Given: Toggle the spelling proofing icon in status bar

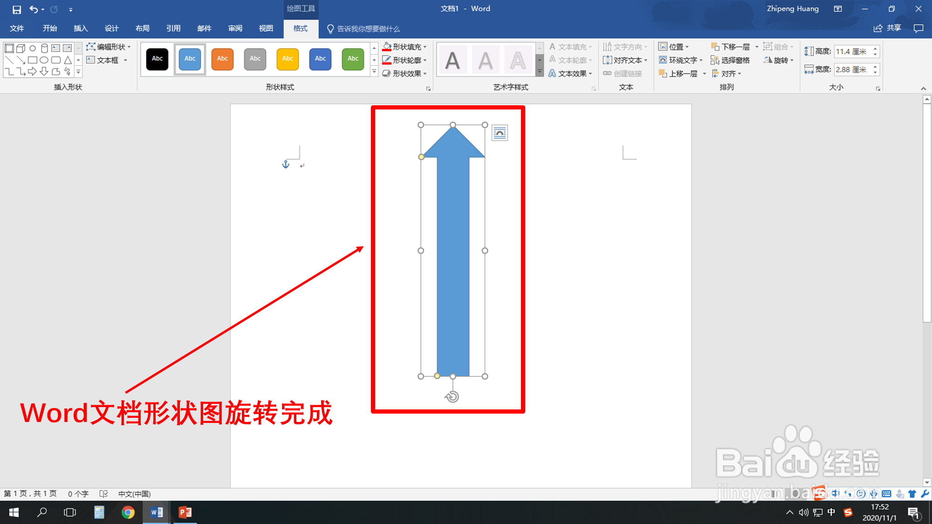Looking at the screenshot, I should click(103, 494).
